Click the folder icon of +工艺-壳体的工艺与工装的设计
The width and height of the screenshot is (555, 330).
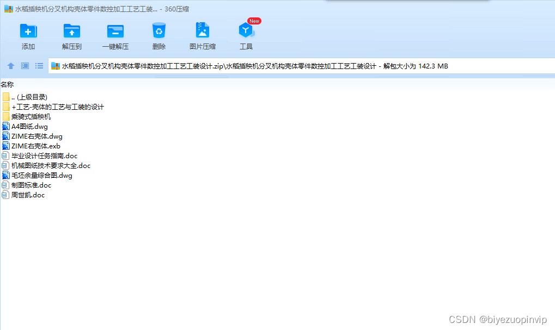[x=5, y=107]
